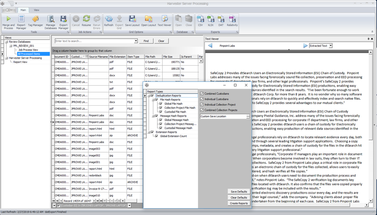The width and height of the screenshot is (377, 215).
Task: Open the Tag Manager
Action: (35, 21)
